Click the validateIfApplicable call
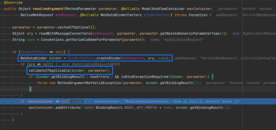Screen dimensions: 276x130 coord(49,71)
